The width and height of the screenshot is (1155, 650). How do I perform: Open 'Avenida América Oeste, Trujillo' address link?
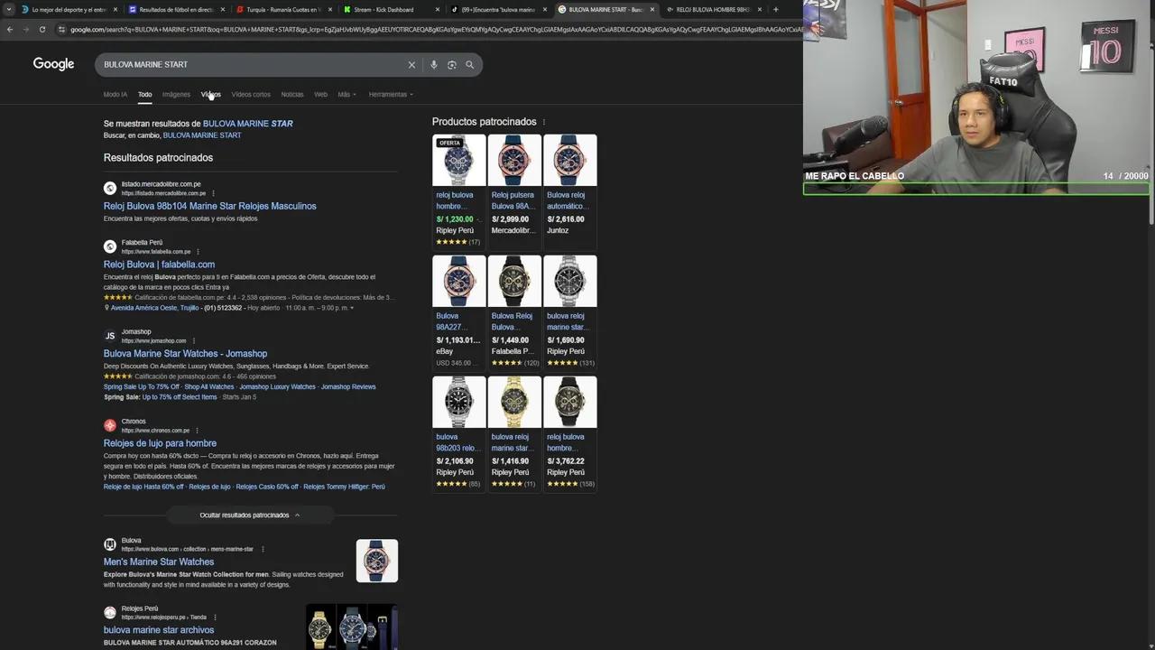coord(152,308)
